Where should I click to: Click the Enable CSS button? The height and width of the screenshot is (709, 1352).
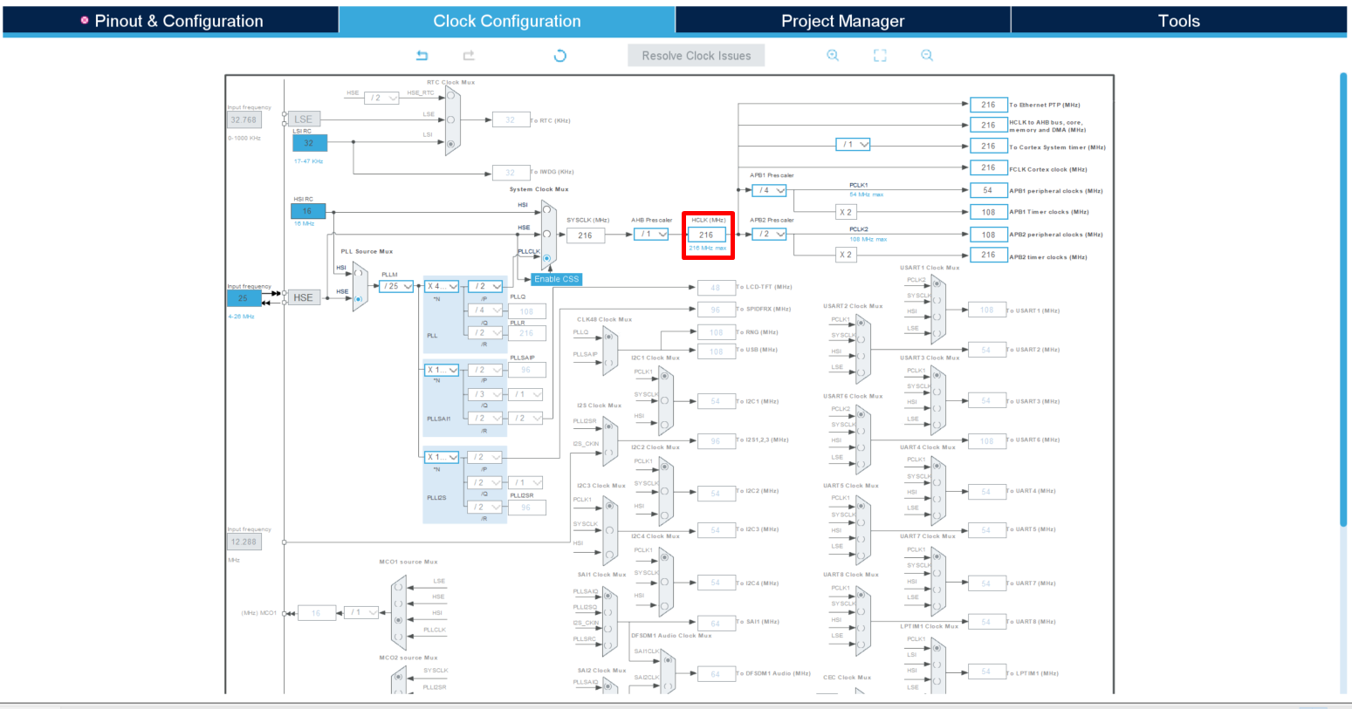(556, 278)
